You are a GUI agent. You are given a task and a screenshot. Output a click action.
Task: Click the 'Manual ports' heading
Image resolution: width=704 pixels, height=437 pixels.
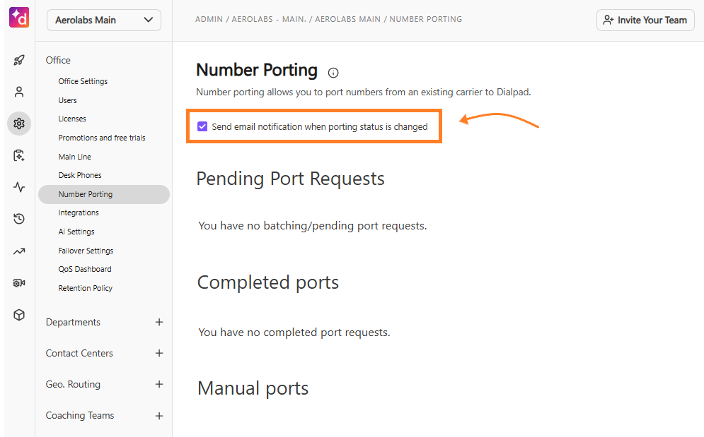[x=253, y=388]
